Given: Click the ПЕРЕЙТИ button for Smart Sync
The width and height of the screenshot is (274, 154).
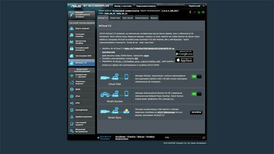Looking at the screenshot, I should click(196, 112).
